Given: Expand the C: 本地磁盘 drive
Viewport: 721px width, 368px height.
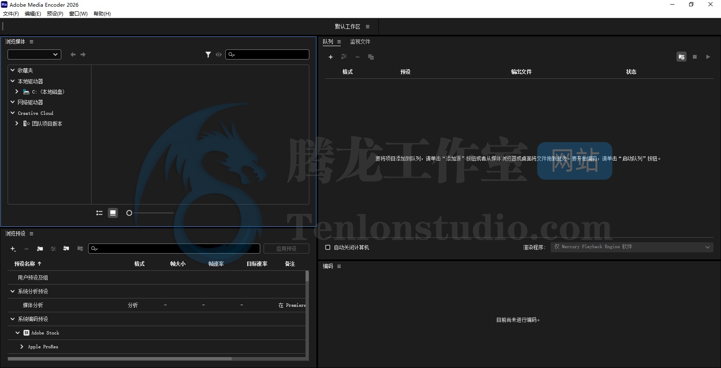Looking at the screenshot, I should click(17, 91).
